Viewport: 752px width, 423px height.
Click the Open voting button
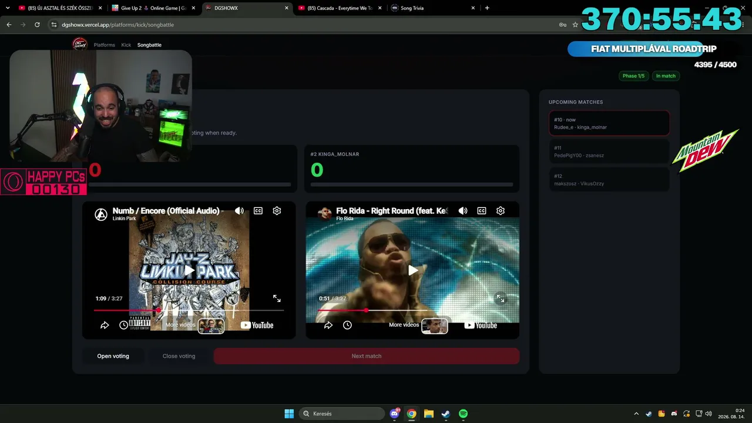click(113, 356)
